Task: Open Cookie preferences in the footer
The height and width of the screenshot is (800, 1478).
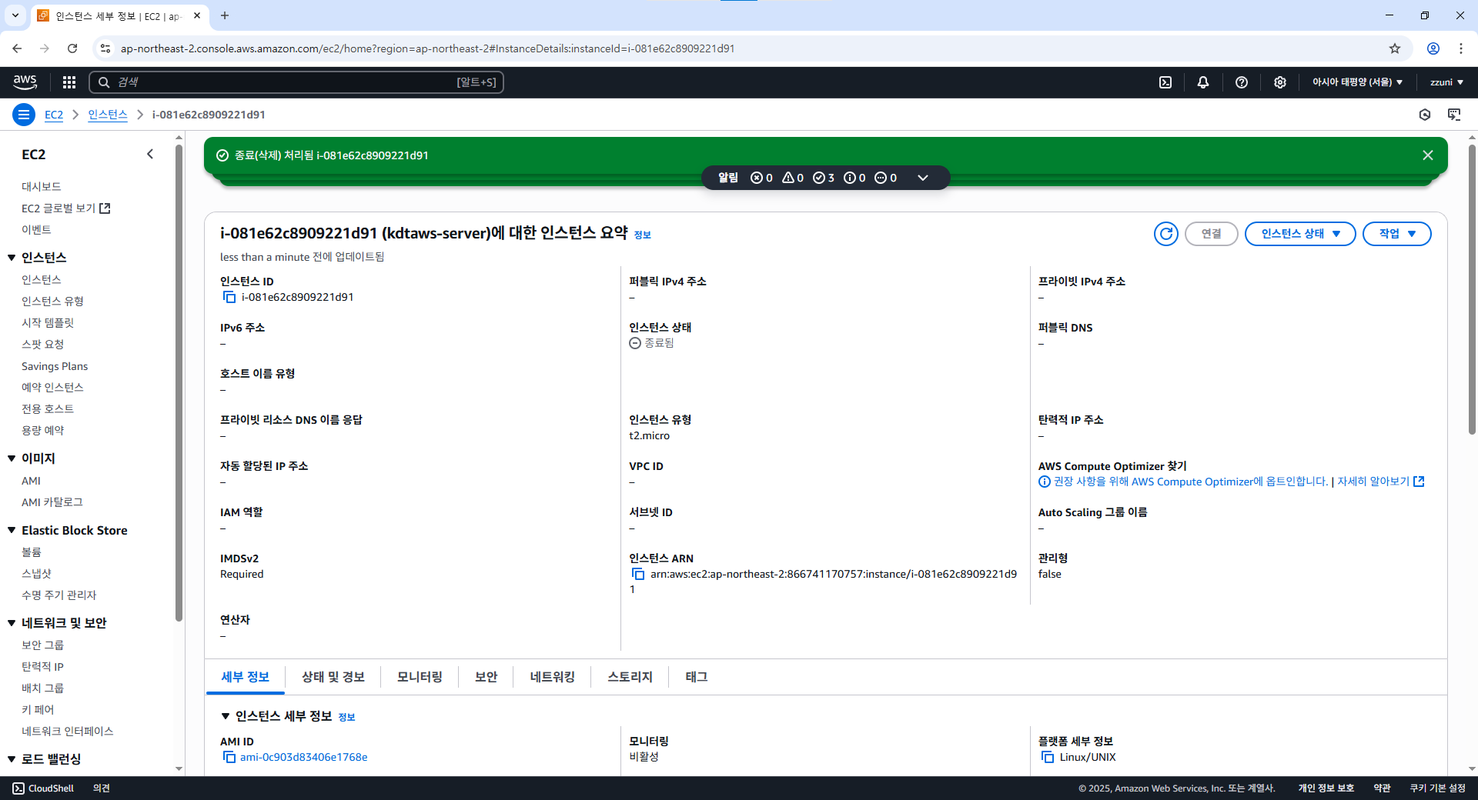Action: click(1438, 788)
